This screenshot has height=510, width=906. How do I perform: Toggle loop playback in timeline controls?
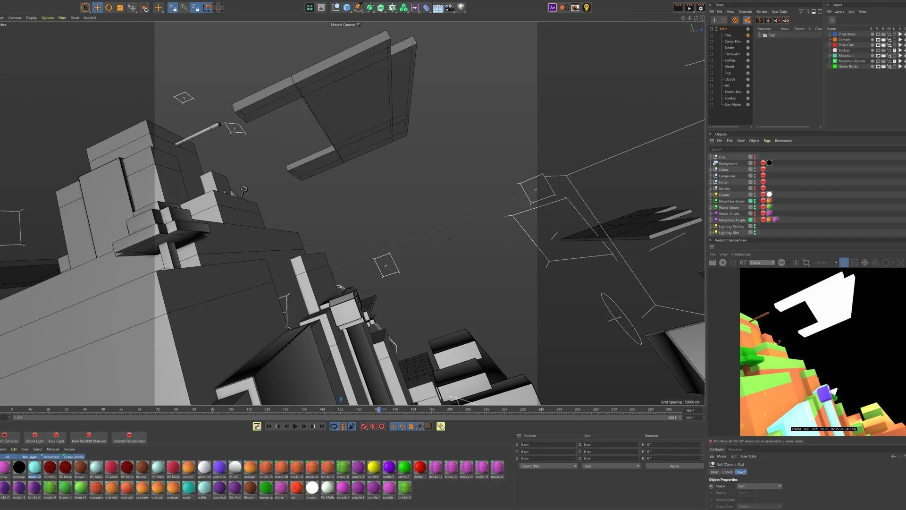click(x=334, y=426)
